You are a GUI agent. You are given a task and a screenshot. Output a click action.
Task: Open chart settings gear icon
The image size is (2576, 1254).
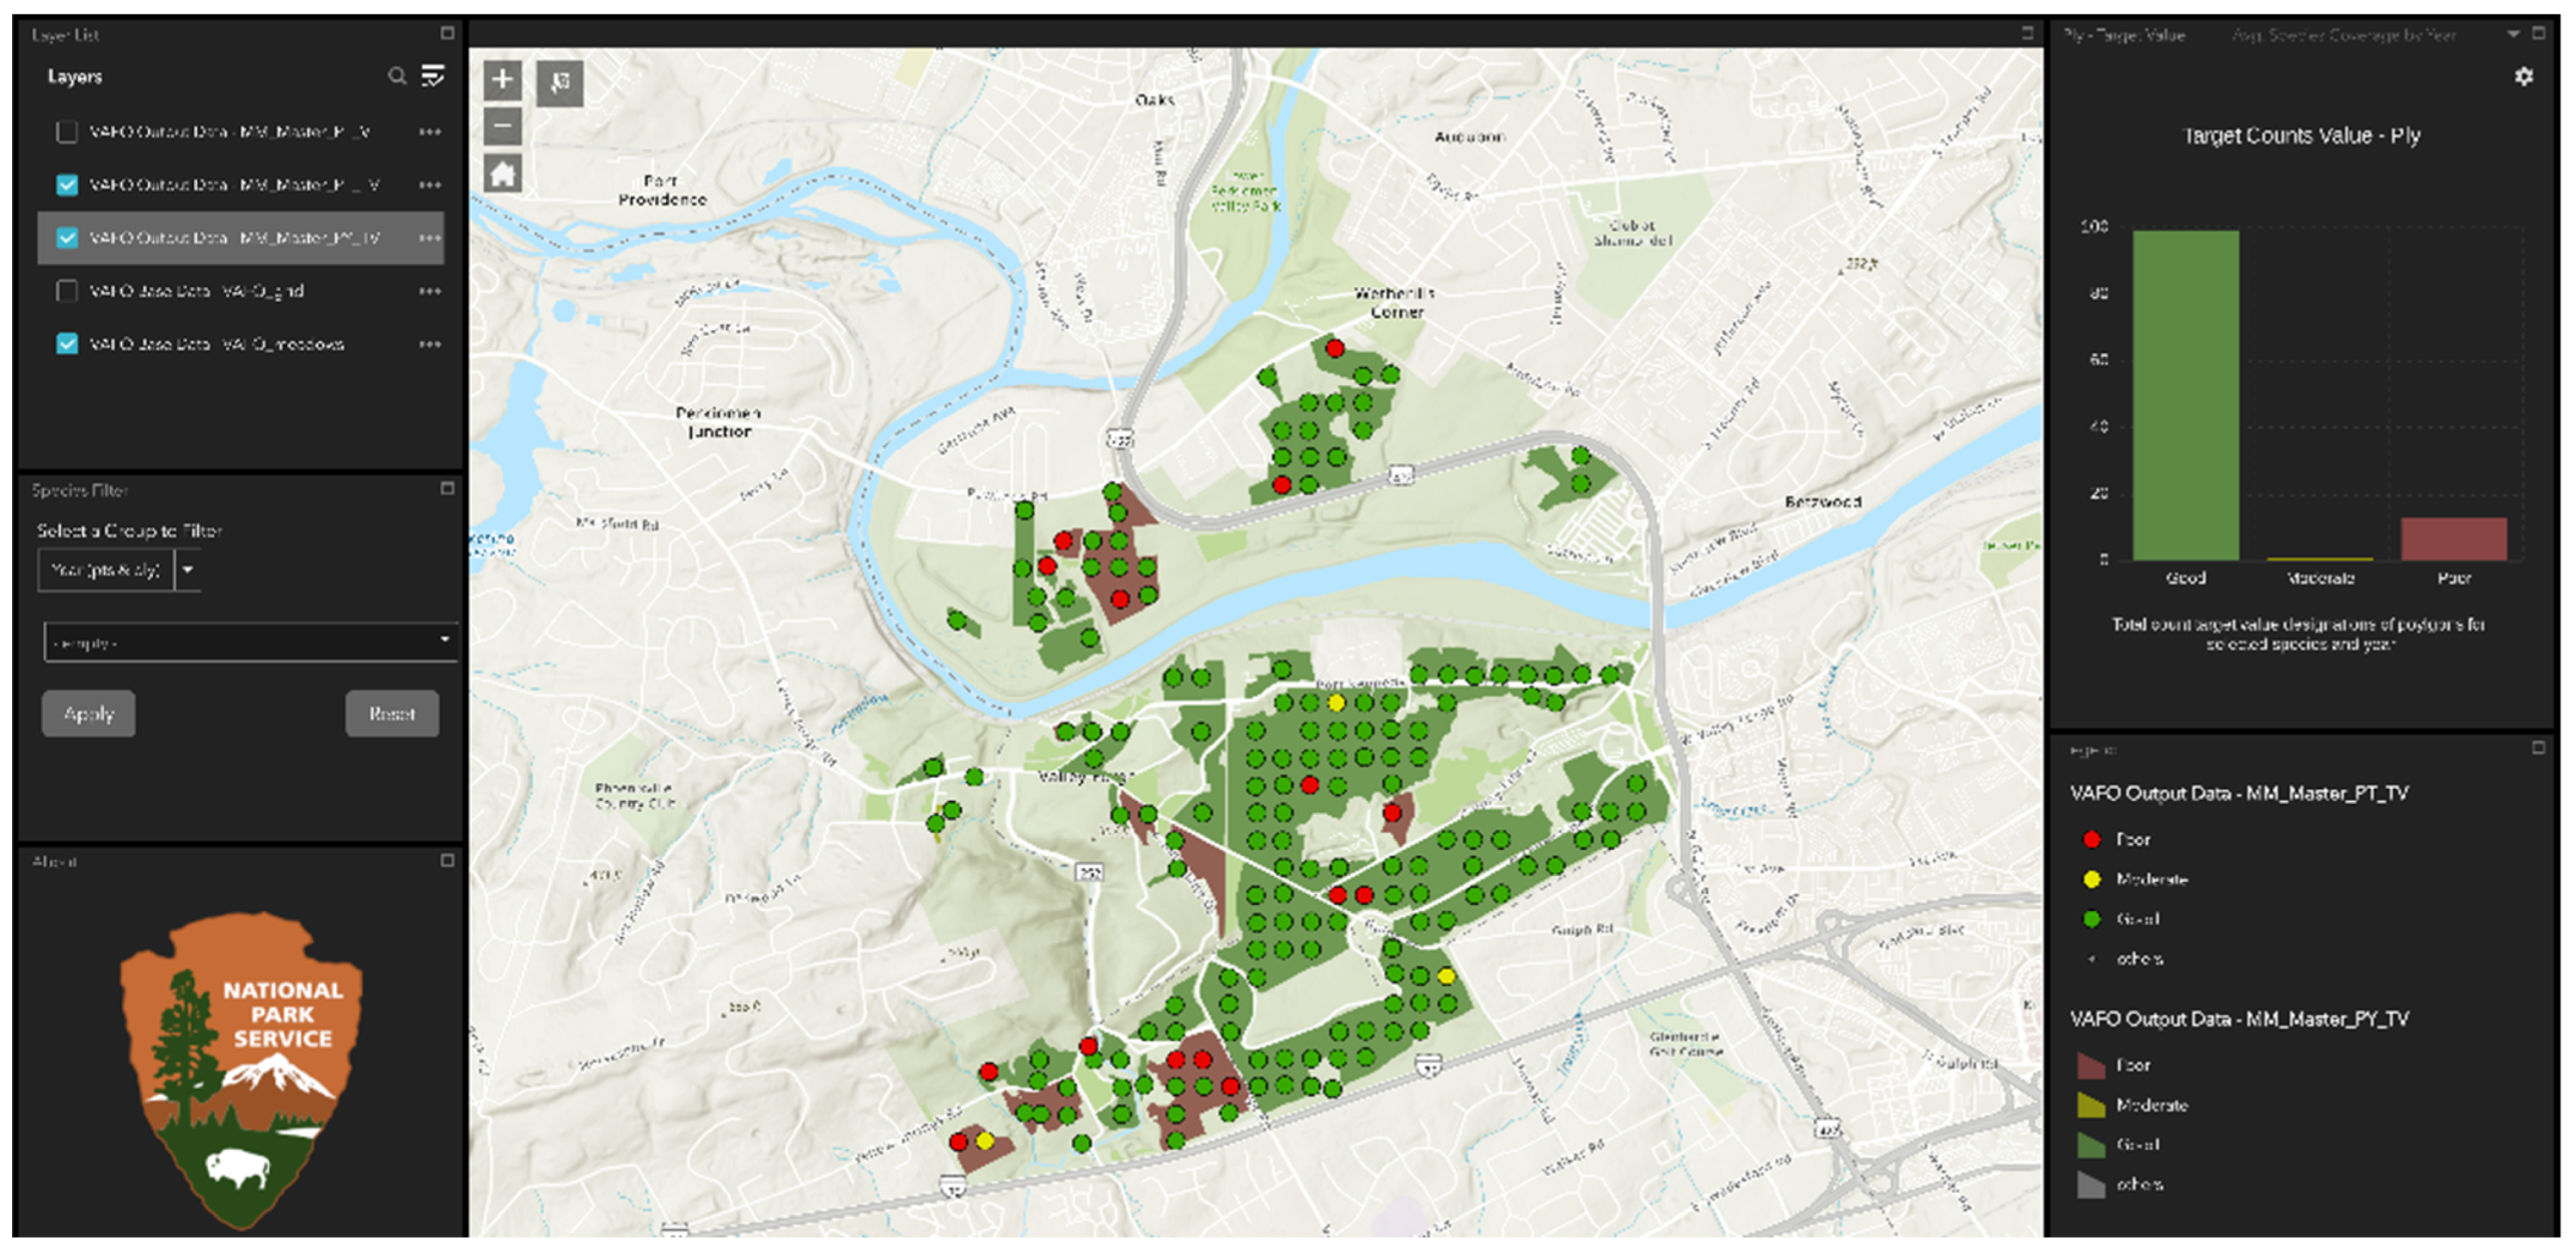pyautogui.click(x=2523, y=77)
